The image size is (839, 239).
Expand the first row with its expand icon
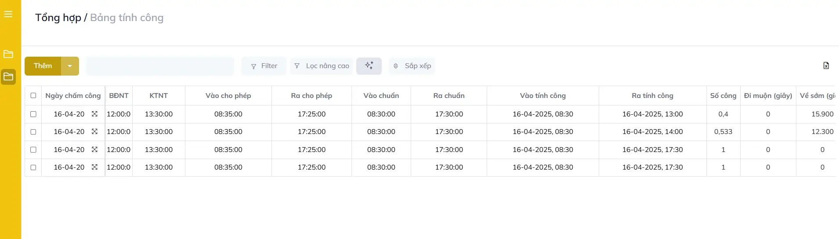94,114
